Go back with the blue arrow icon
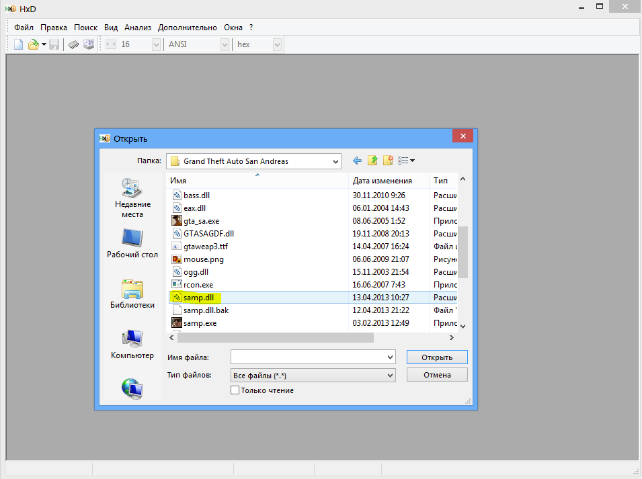642x479 pixels. pos(357,161)
